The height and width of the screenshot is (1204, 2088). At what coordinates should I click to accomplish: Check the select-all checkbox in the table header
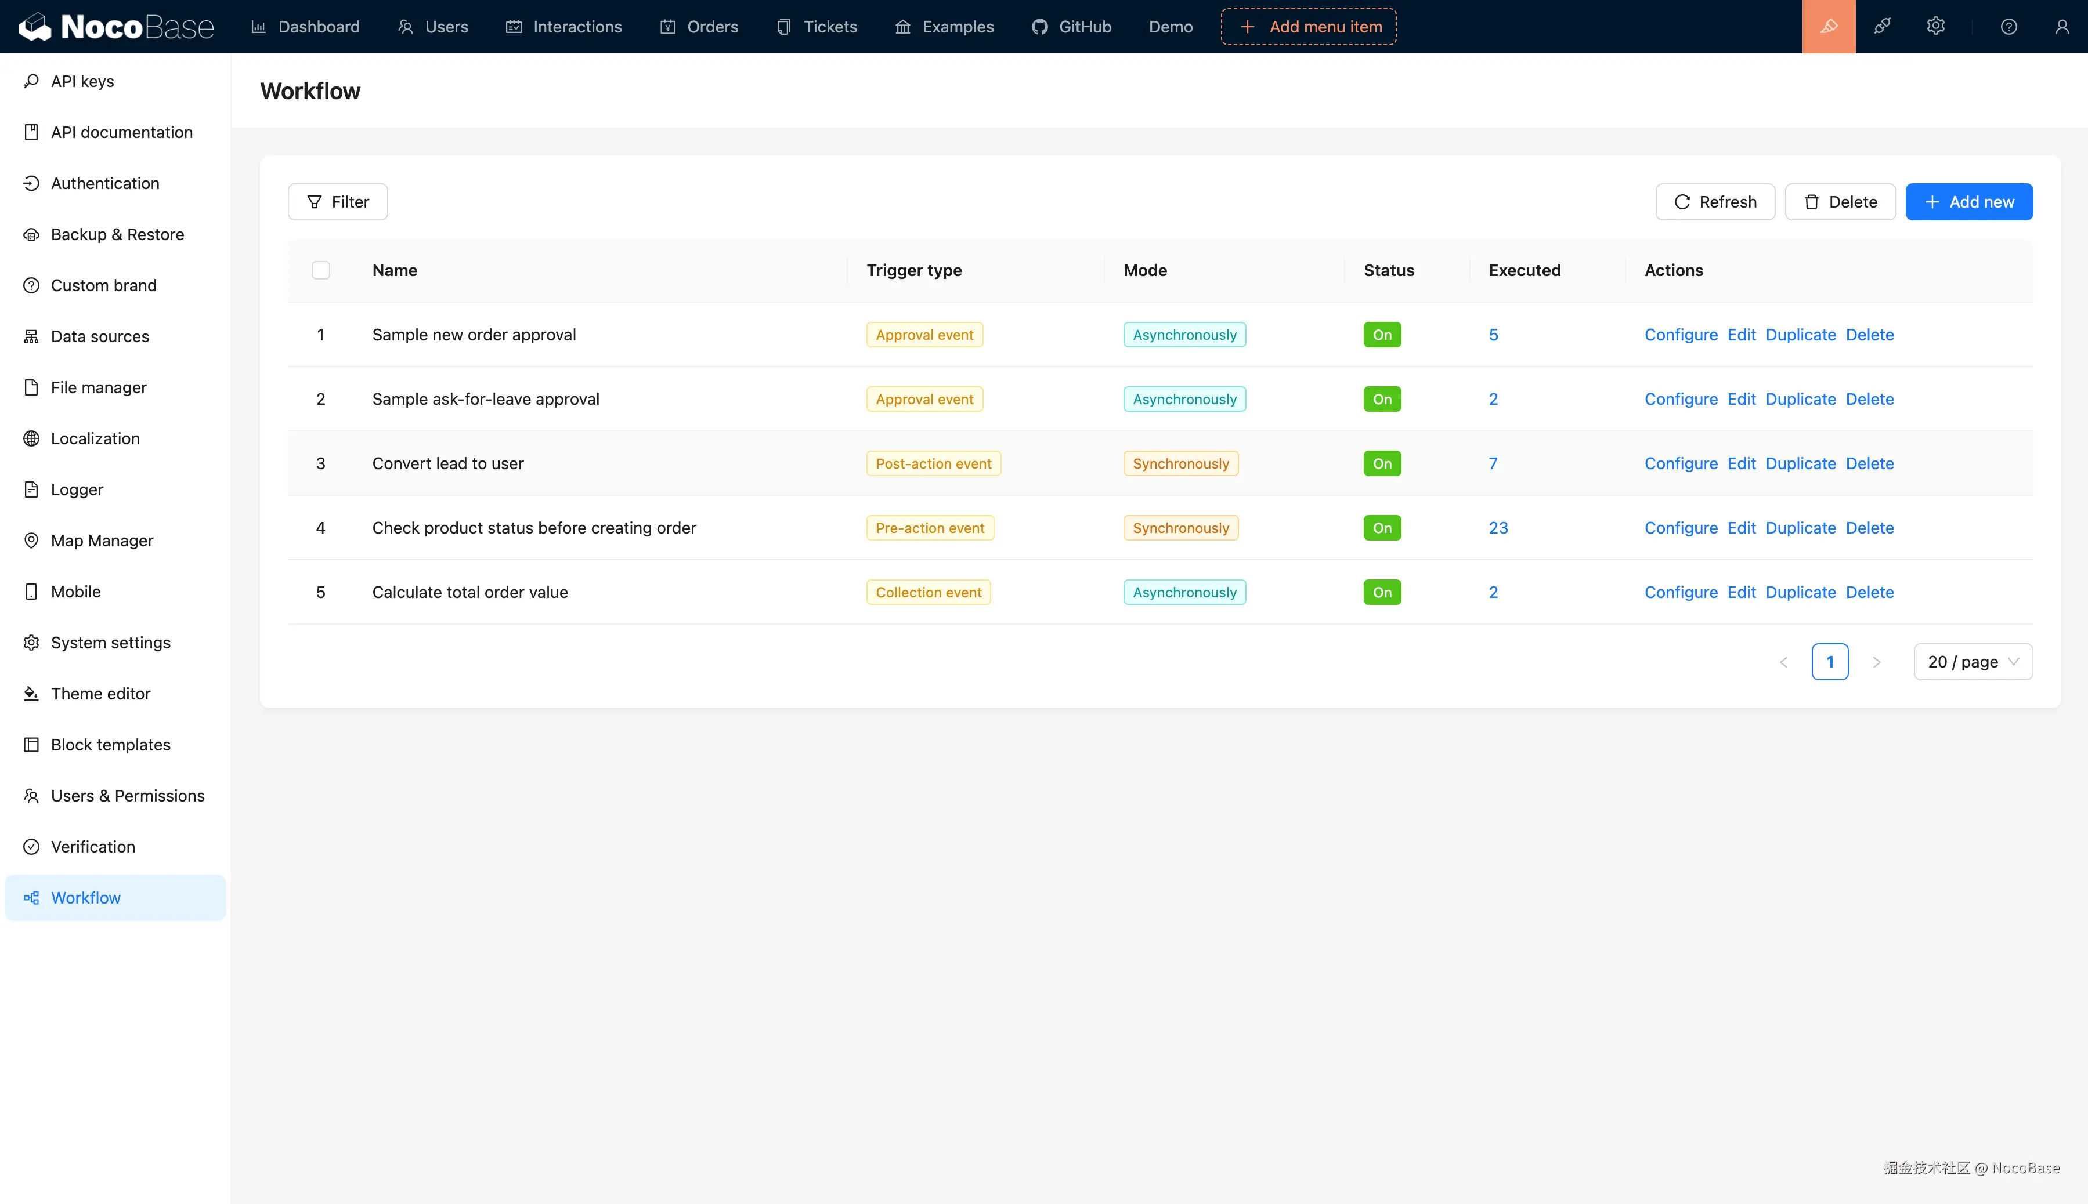coord(321,270)
